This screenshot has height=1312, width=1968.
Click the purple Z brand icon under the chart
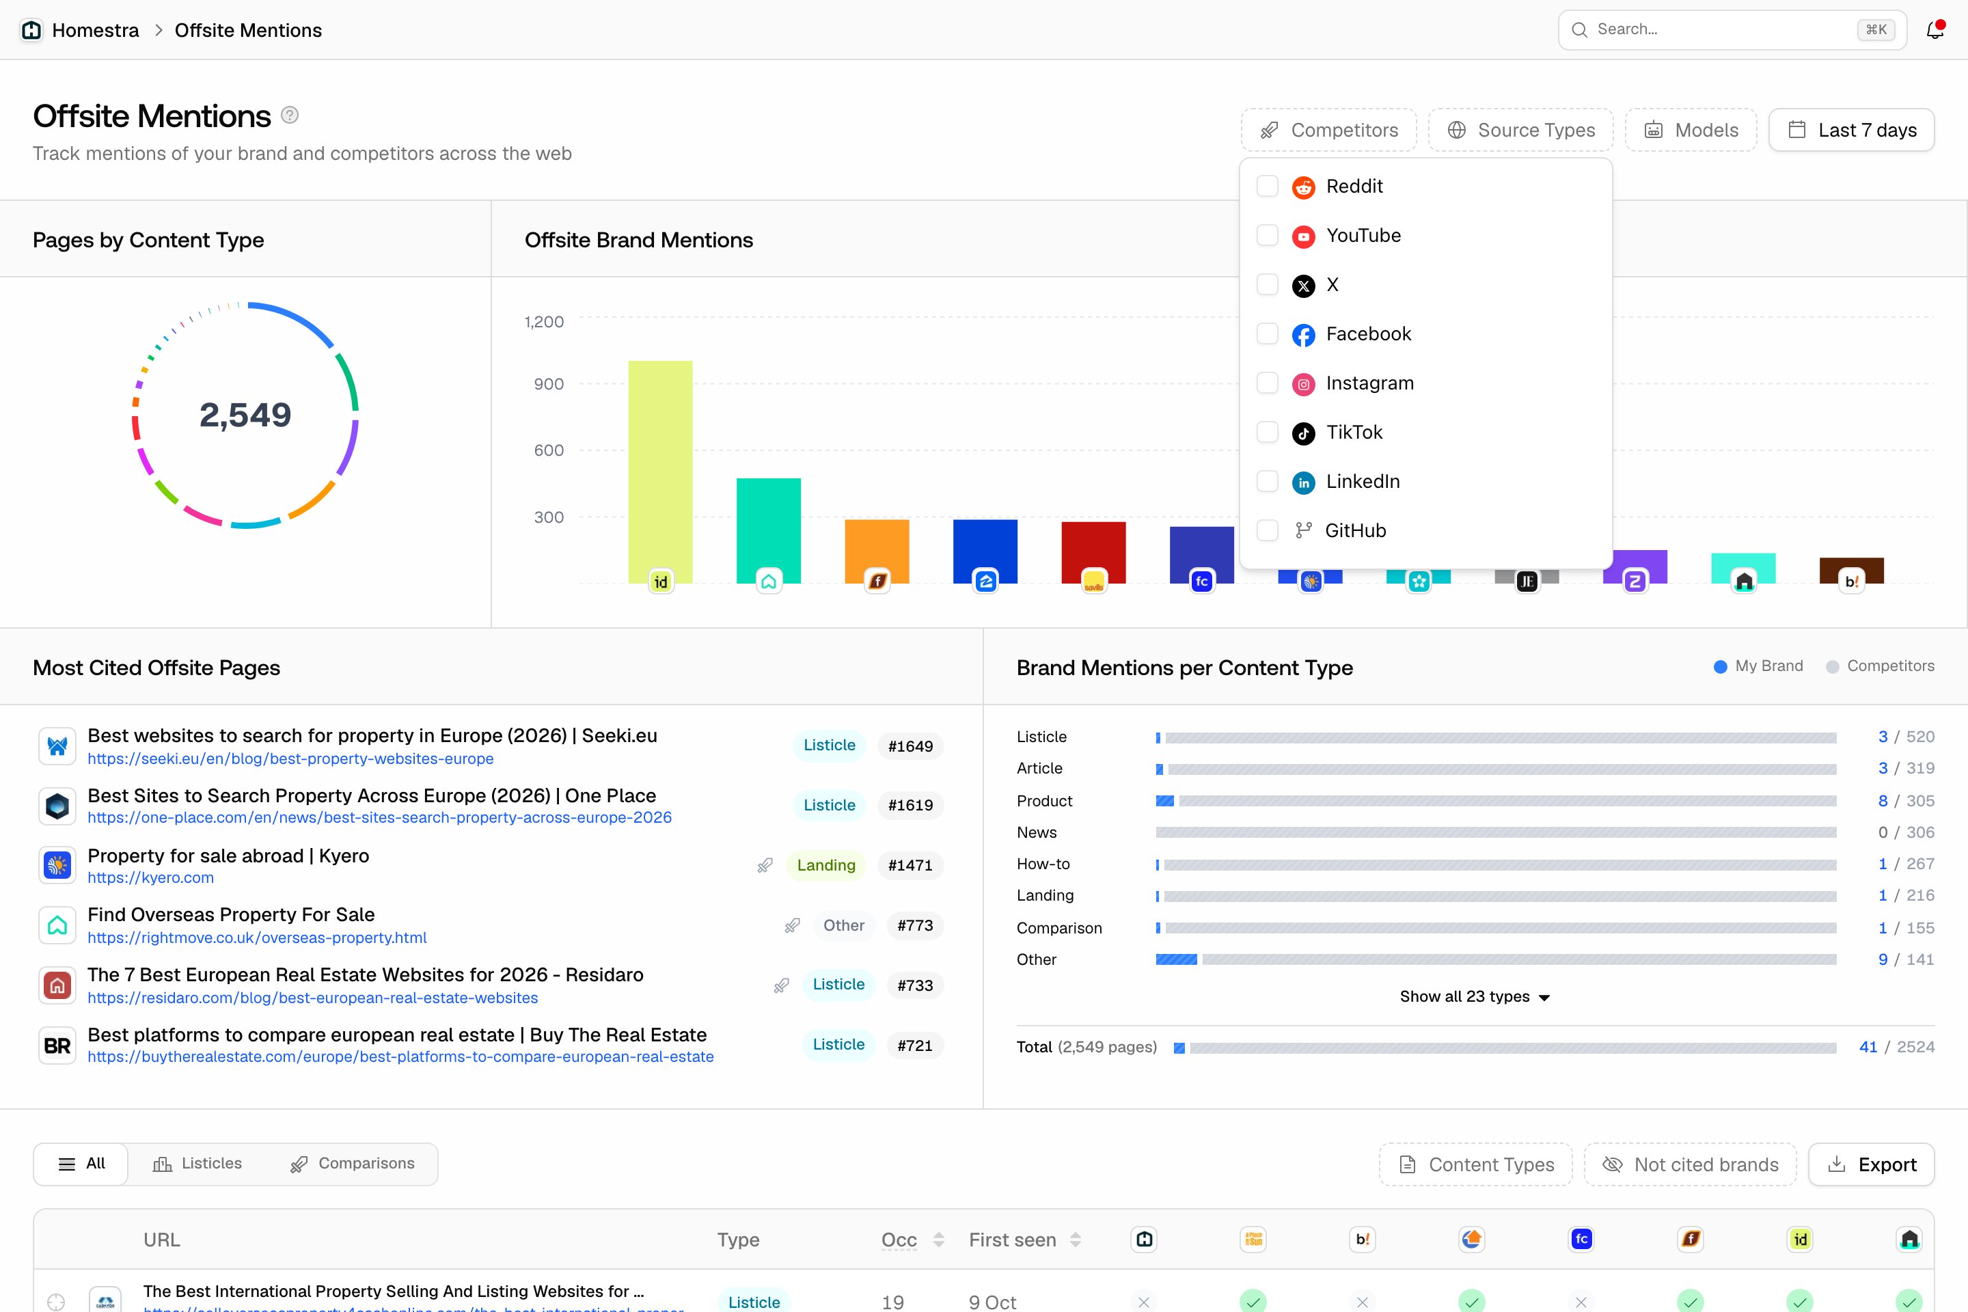pyautogui.click(x=1635, y=582)
